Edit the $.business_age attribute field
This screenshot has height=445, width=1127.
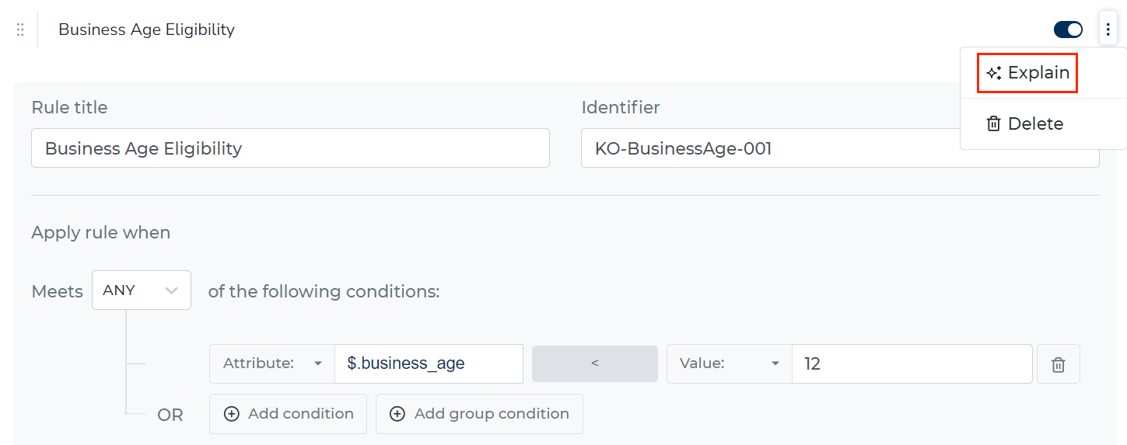pos(429,363)
